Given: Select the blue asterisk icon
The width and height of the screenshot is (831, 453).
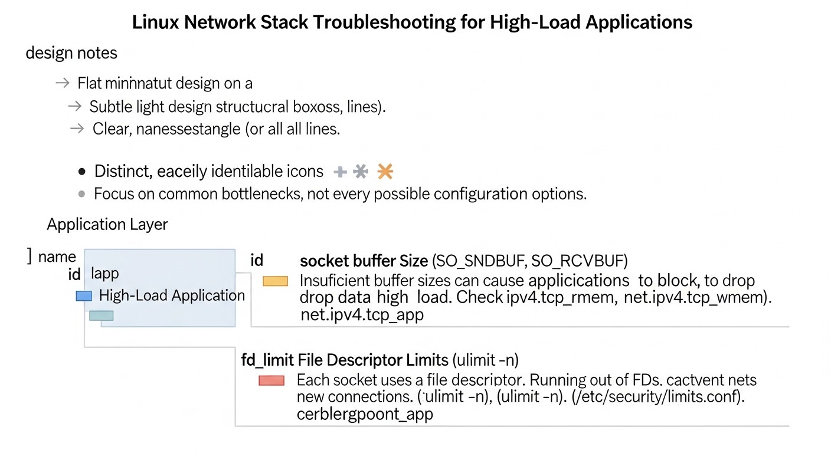Looking at the screenshot, I should click(x=361, y=171).
